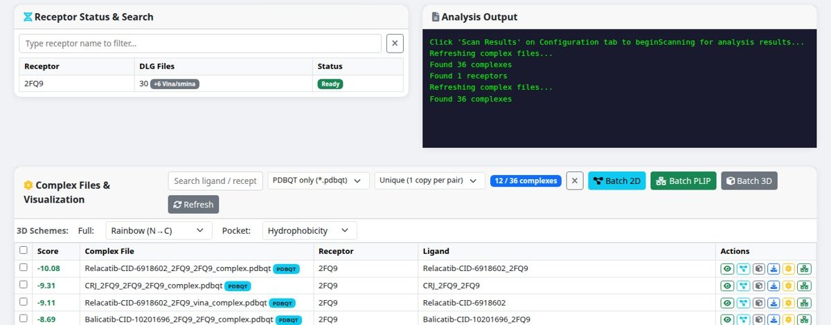The image size is (831, 325).
Task: Download the CRJ_2FQ9_2FQ9_2FQ9_complex.pdbqt file
Action: click(x=774, y=286)
